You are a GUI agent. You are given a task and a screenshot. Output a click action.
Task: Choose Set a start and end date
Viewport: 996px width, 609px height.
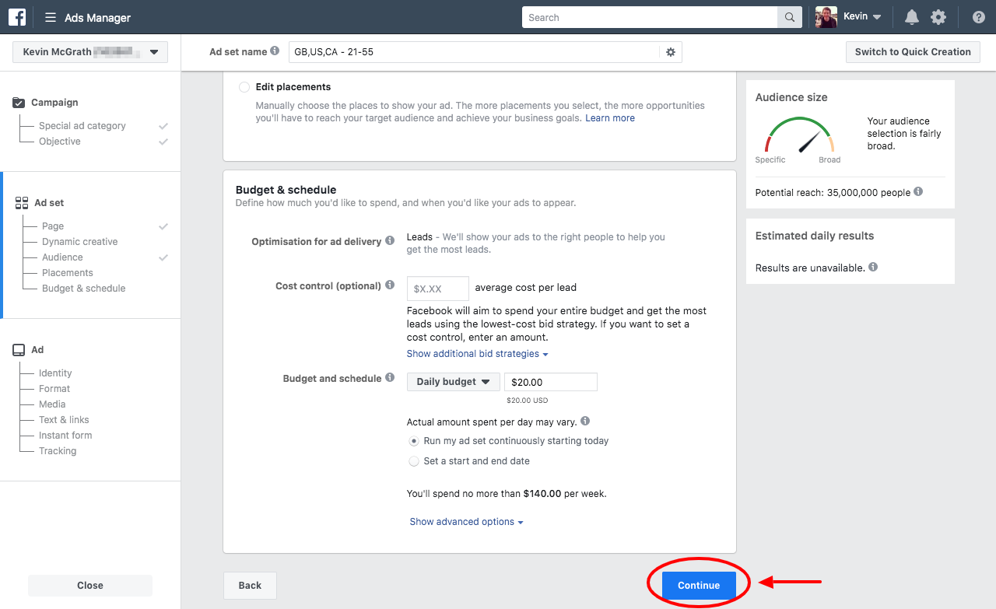click(414, 461)
